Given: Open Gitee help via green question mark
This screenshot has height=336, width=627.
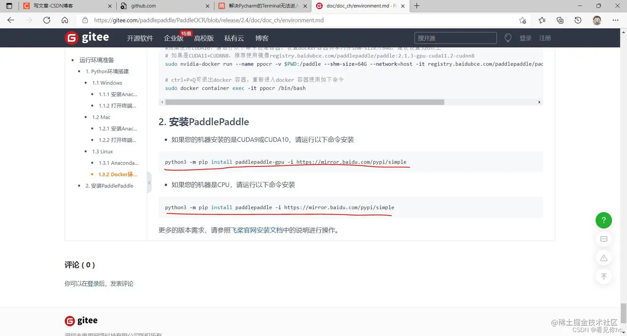Looking at the screenshot, I should click(x=603, y=220).
